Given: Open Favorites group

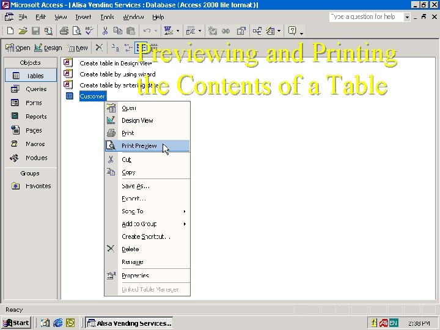Looking at the screenshot, I should pyautogui.click(x=31, y=186).
